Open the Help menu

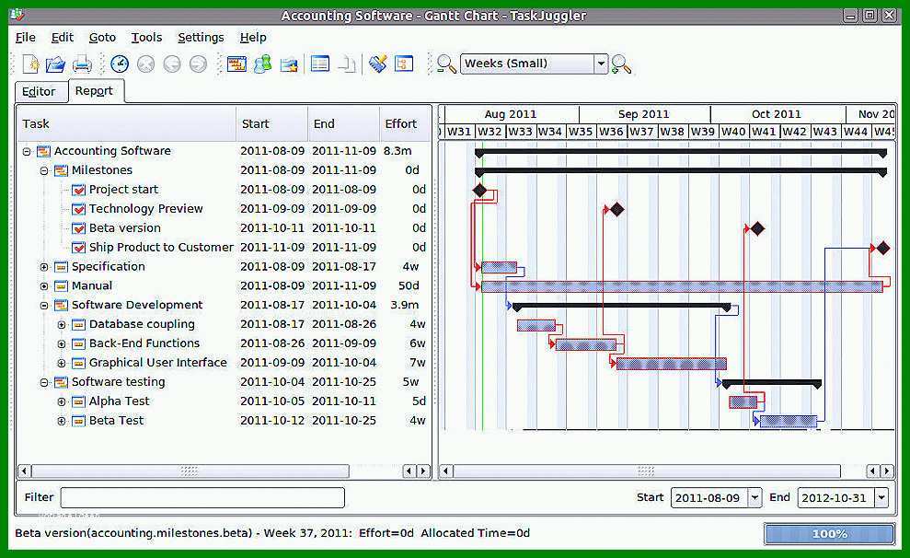click(253, 37)
